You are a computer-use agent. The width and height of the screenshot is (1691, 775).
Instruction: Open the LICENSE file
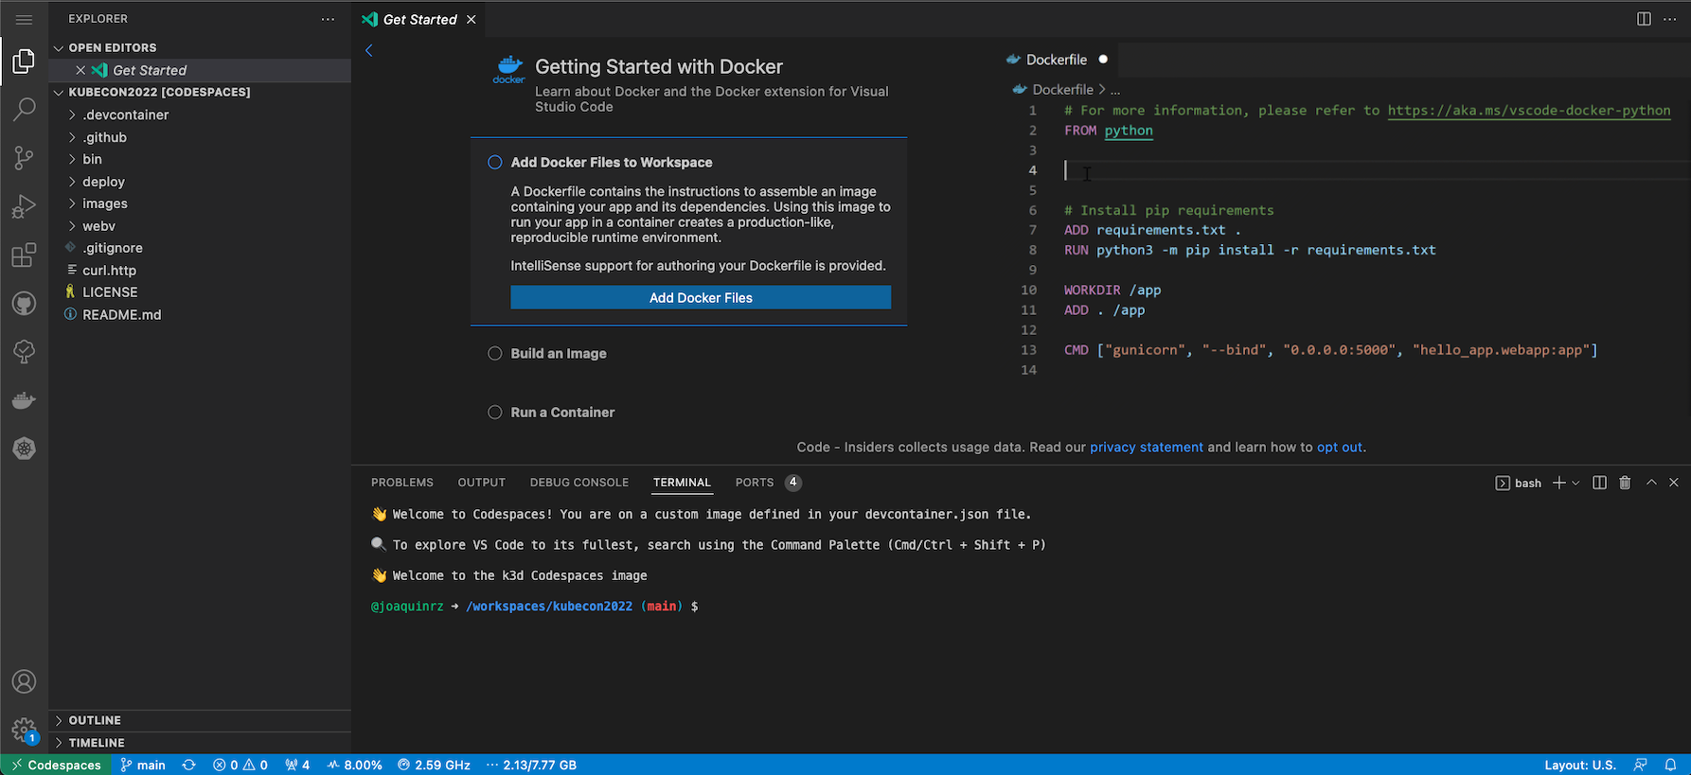click(x=200, y=292)
